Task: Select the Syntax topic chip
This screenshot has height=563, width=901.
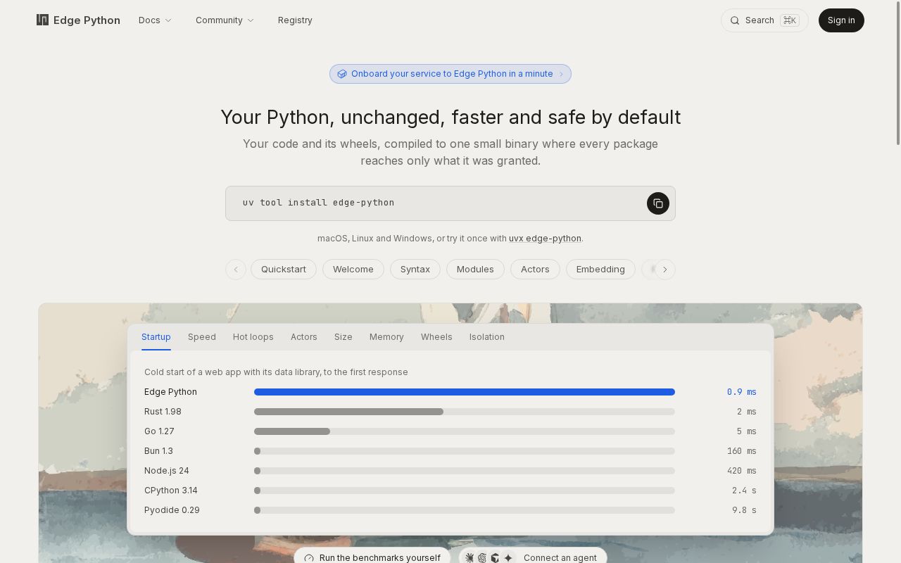Action: 415,270
